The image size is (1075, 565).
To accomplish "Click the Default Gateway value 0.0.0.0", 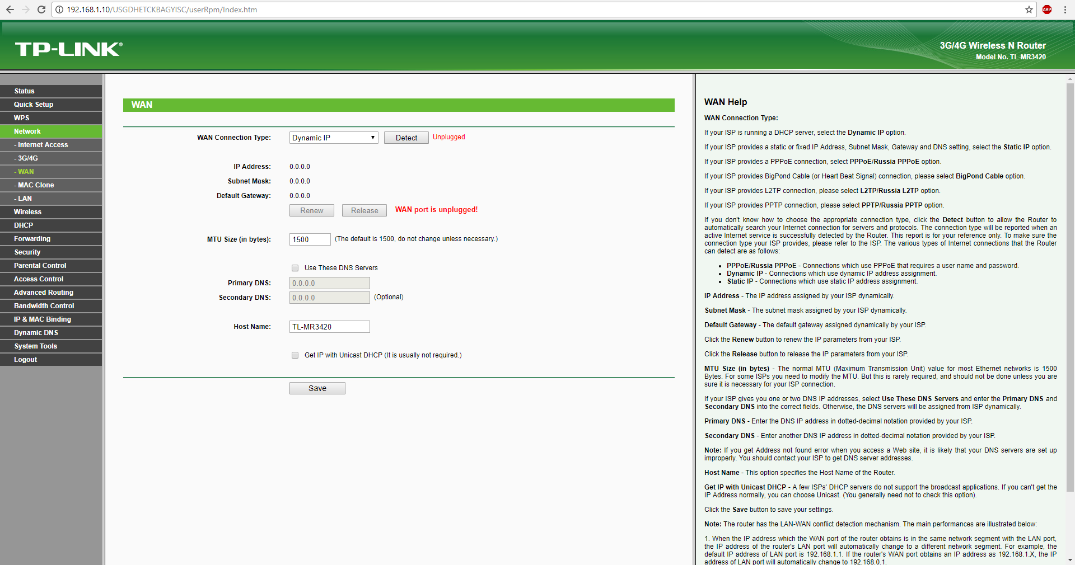I will [x=300, y=196].
